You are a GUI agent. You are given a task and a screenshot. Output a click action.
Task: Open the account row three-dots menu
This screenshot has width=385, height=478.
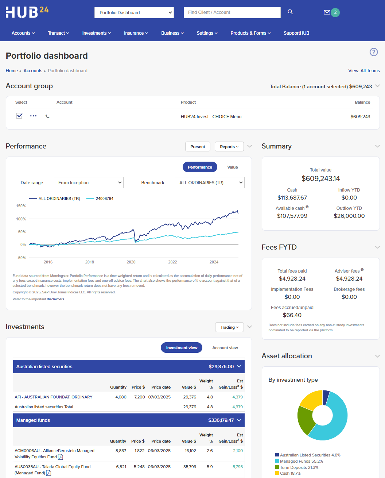(x=34, y=116)
